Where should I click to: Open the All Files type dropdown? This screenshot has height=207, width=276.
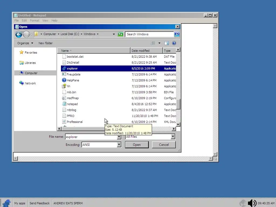point(173,136)
